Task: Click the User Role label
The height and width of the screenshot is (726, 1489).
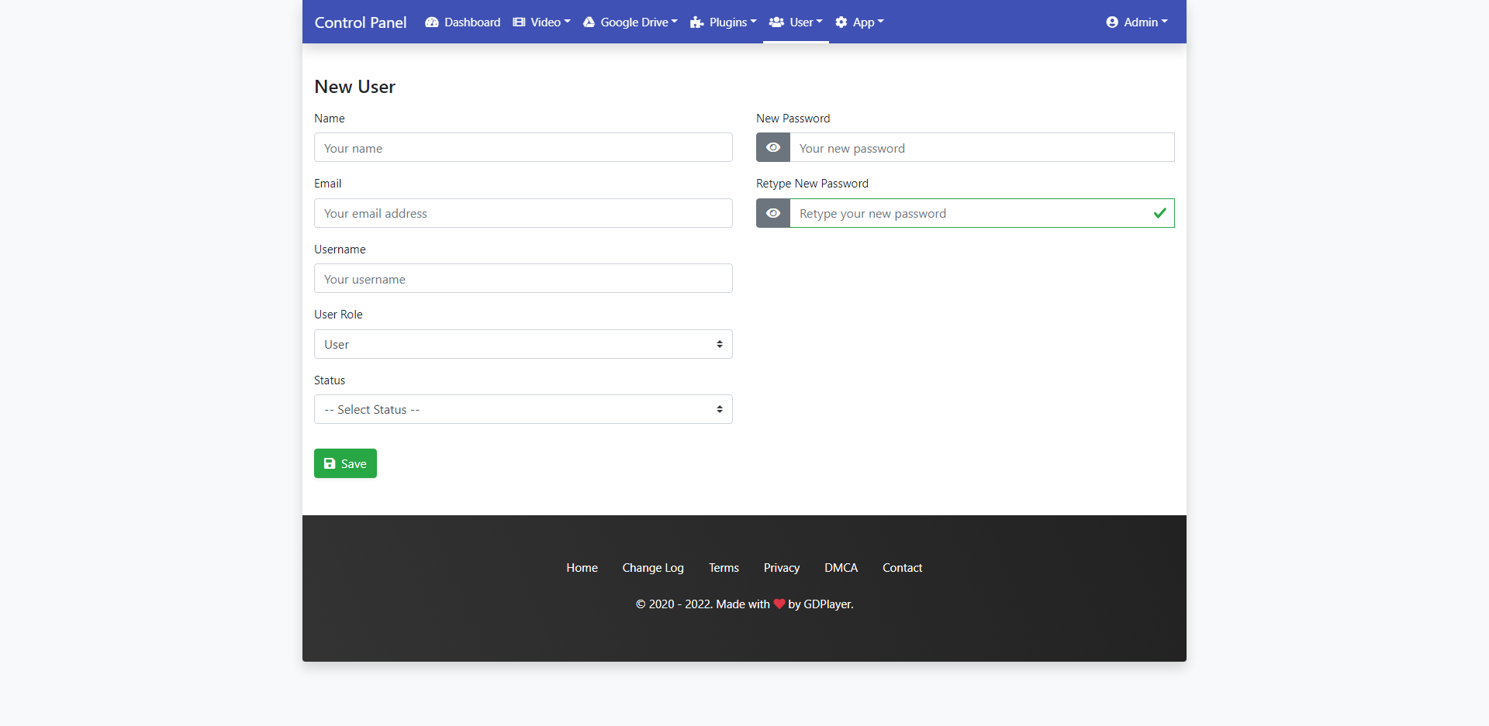Action: tap(338, 315)
